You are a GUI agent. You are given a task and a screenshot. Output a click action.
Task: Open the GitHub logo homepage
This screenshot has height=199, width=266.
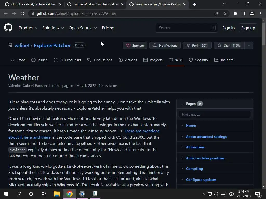[8, 28]
